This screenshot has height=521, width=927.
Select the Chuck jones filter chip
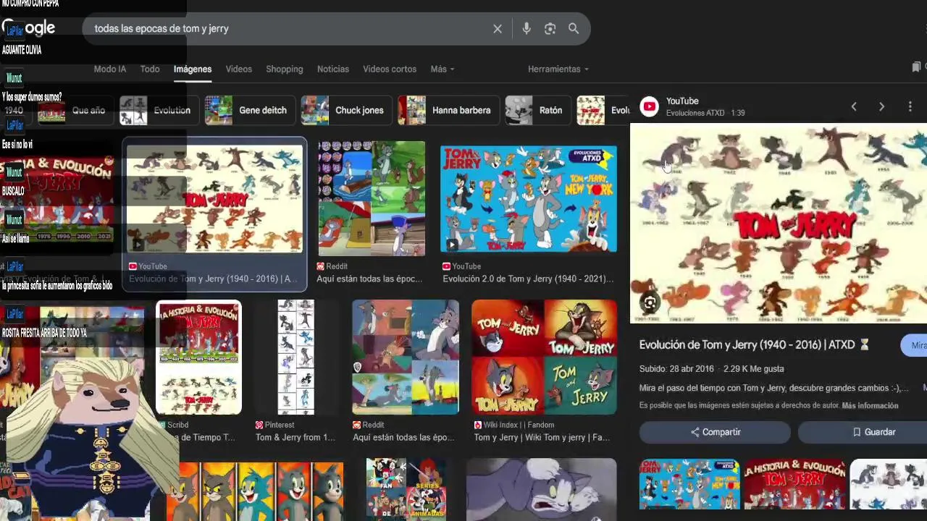click(345, 110)
